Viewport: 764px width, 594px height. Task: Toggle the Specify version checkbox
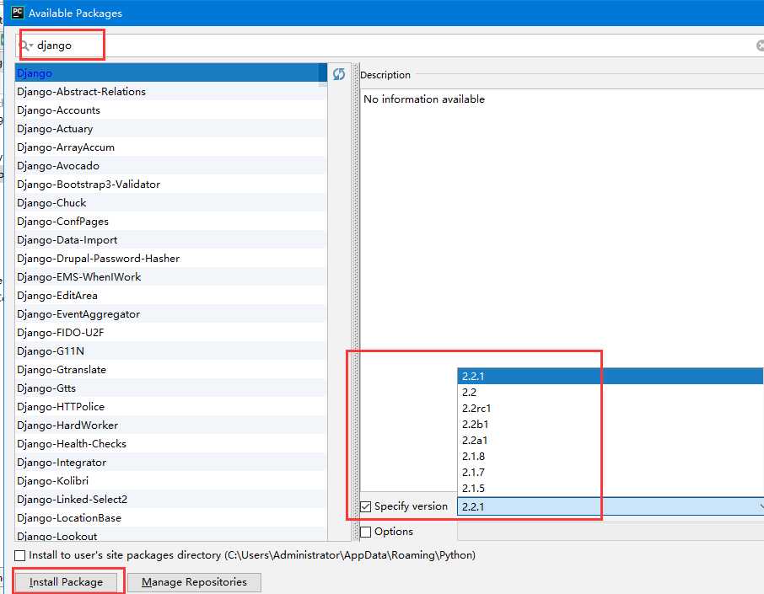[365, 507]
